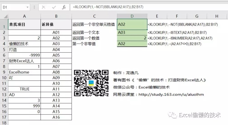
Task: Click cell A6 containing -9999
Action: [24, 55]
